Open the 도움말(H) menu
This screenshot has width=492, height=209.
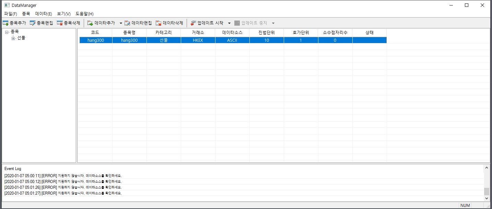pos(84,14)
